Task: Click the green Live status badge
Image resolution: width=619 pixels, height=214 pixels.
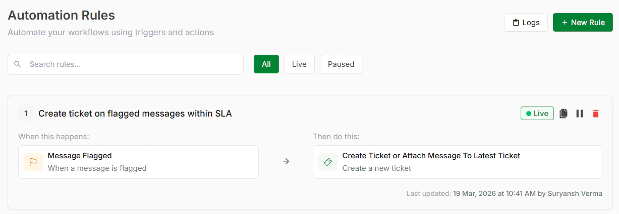Action: pos(537,114)
